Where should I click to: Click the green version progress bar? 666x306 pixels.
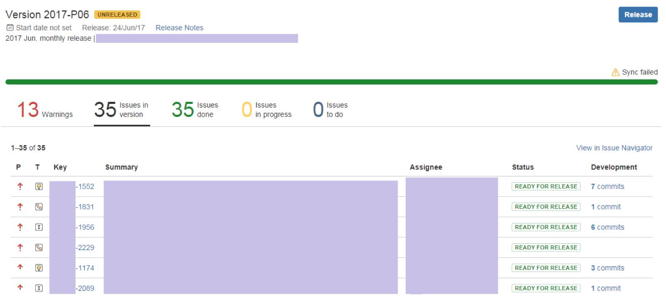tap(331, 82)
